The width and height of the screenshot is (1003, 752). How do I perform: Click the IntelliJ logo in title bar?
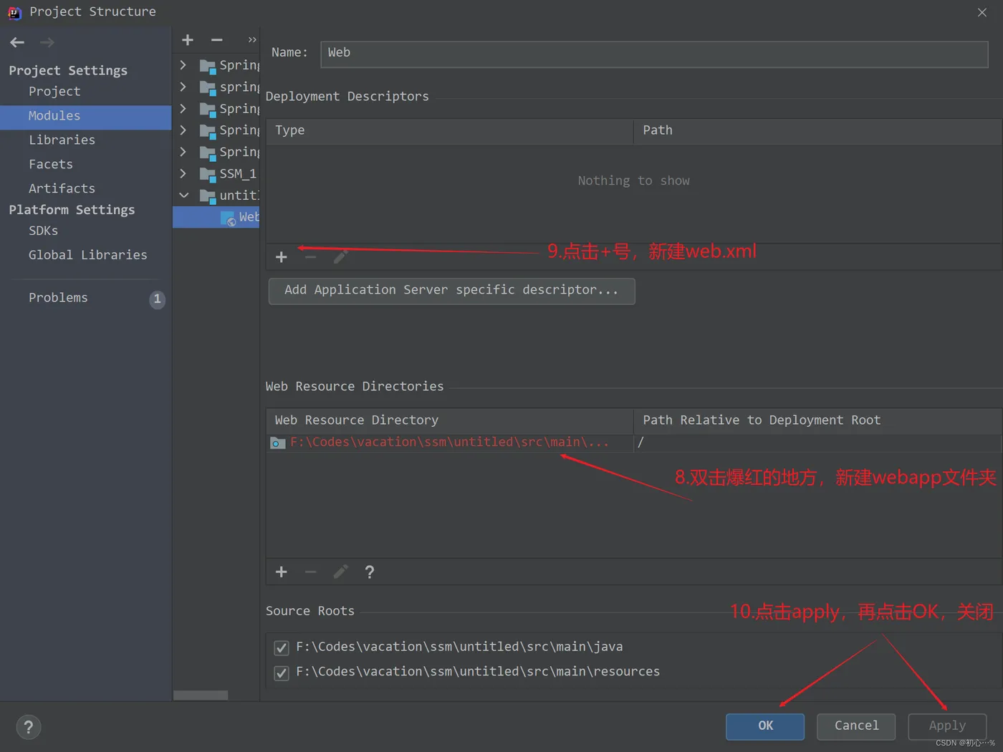[x=14, y=12]
